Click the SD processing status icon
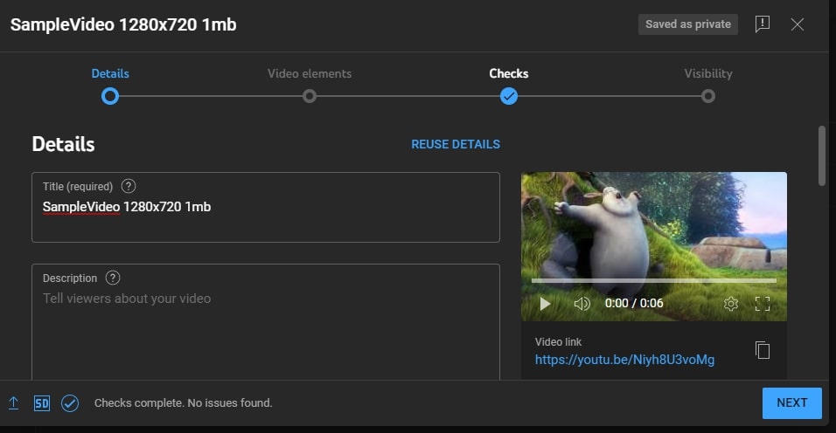 (x=42, y=403)
